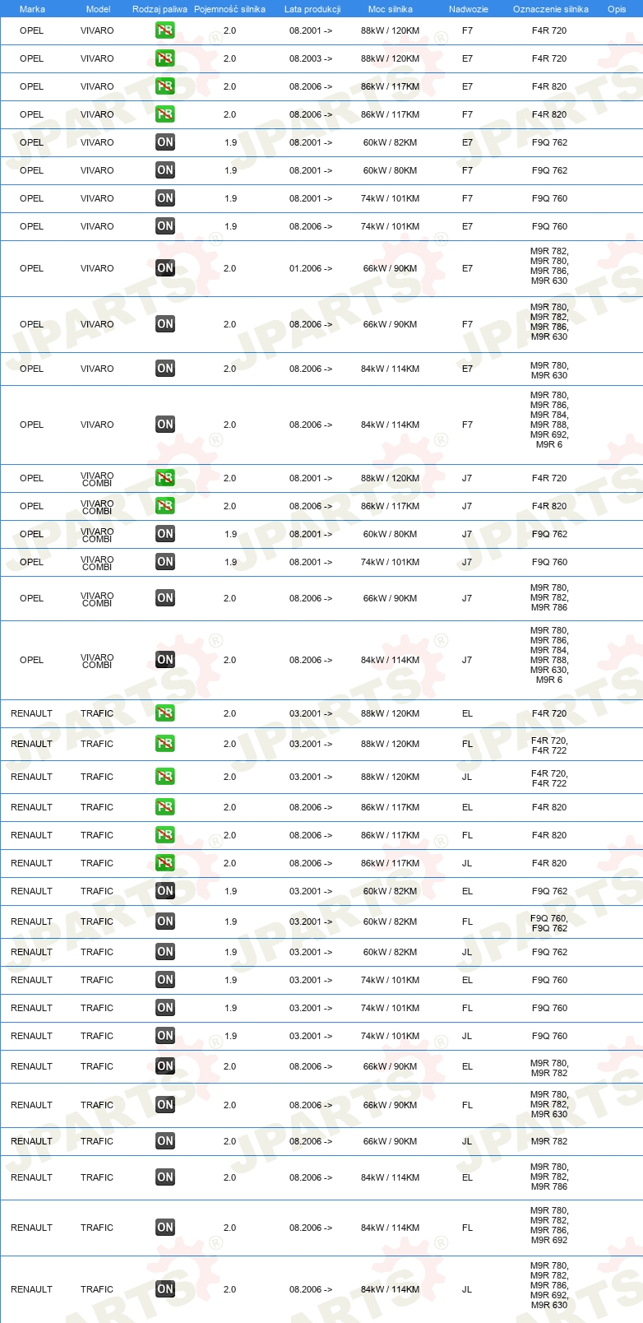Click M9R 780, M9R 782 cell in Trafic EL row
The image size is (643, 1323).
[x=549, y=1068]
